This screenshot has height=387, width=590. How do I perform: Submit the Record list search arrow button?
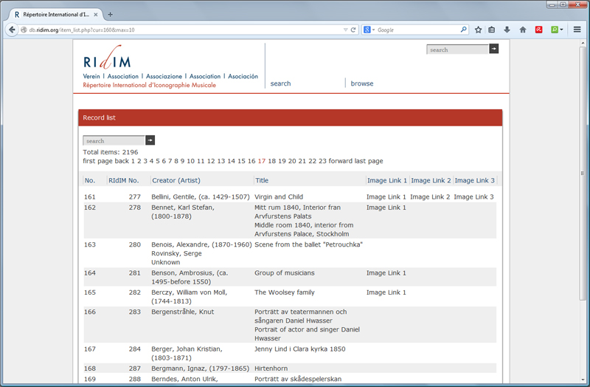pos(150,140)
